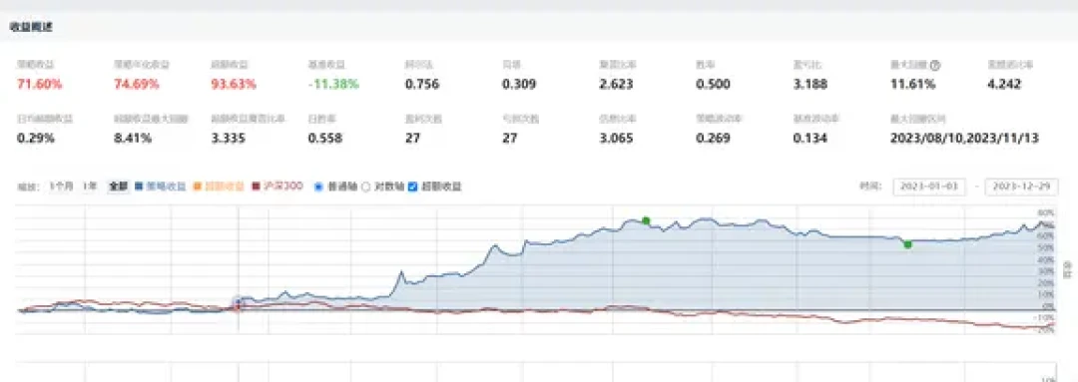The height and width of the screenshot is (382, 1078).
Task: Click the strategy volatility value 0.269
Action: 713,138
